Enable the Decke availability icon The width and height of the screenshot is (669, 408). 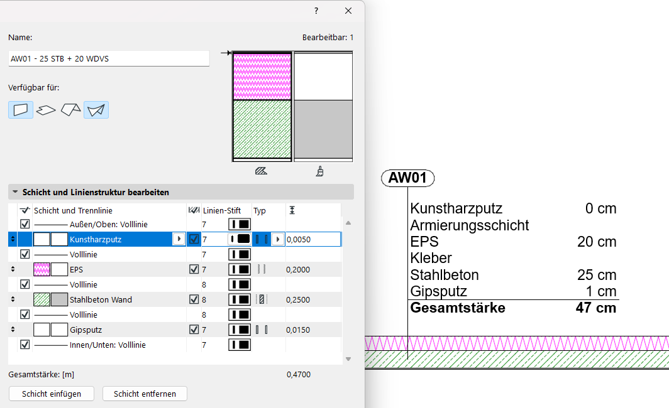[45, 110]
